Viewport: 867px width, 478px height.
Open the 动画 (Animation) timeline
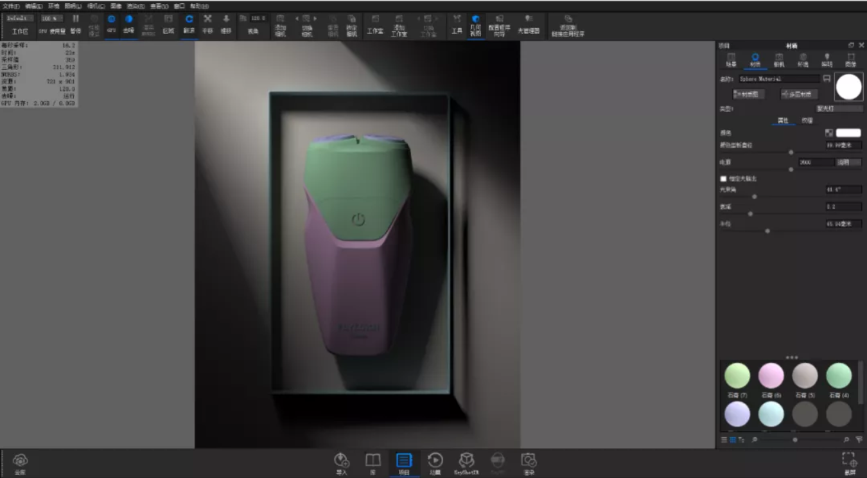435,464
